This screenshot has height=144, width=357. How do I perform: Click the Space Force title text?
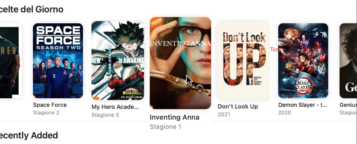click(x=50, y=105)
